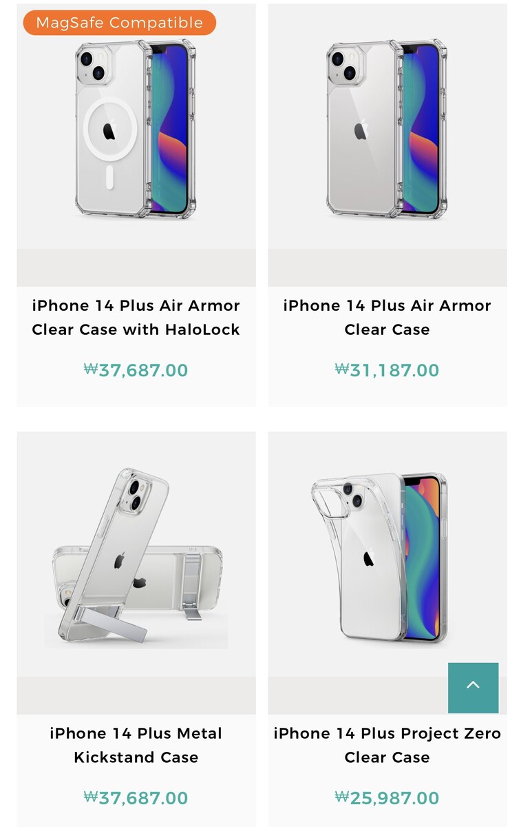Click the white MagSafe ring on the HaloLock case

coord(110,129)
